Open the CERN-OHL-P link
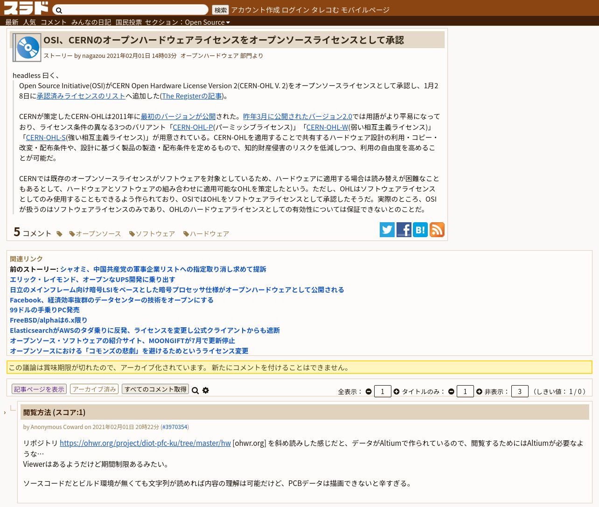Image resolution: width=599 pixels, height=507 pixels. click(193, 127)
